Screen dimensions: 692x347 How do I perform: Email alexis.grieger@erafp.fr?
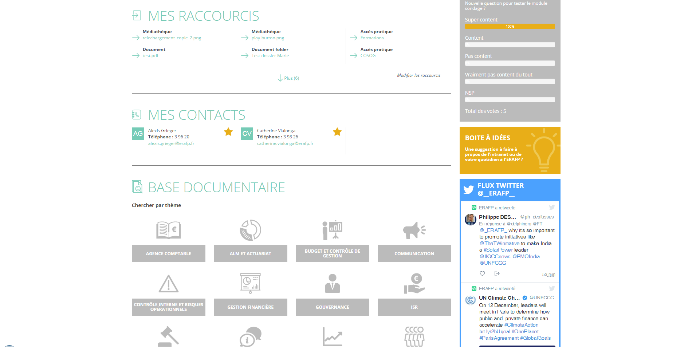[x=171, y=143]
